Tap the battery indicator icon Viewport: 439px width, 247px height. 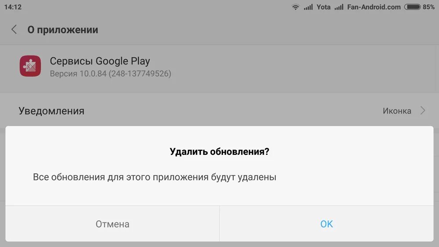[412, 7]
